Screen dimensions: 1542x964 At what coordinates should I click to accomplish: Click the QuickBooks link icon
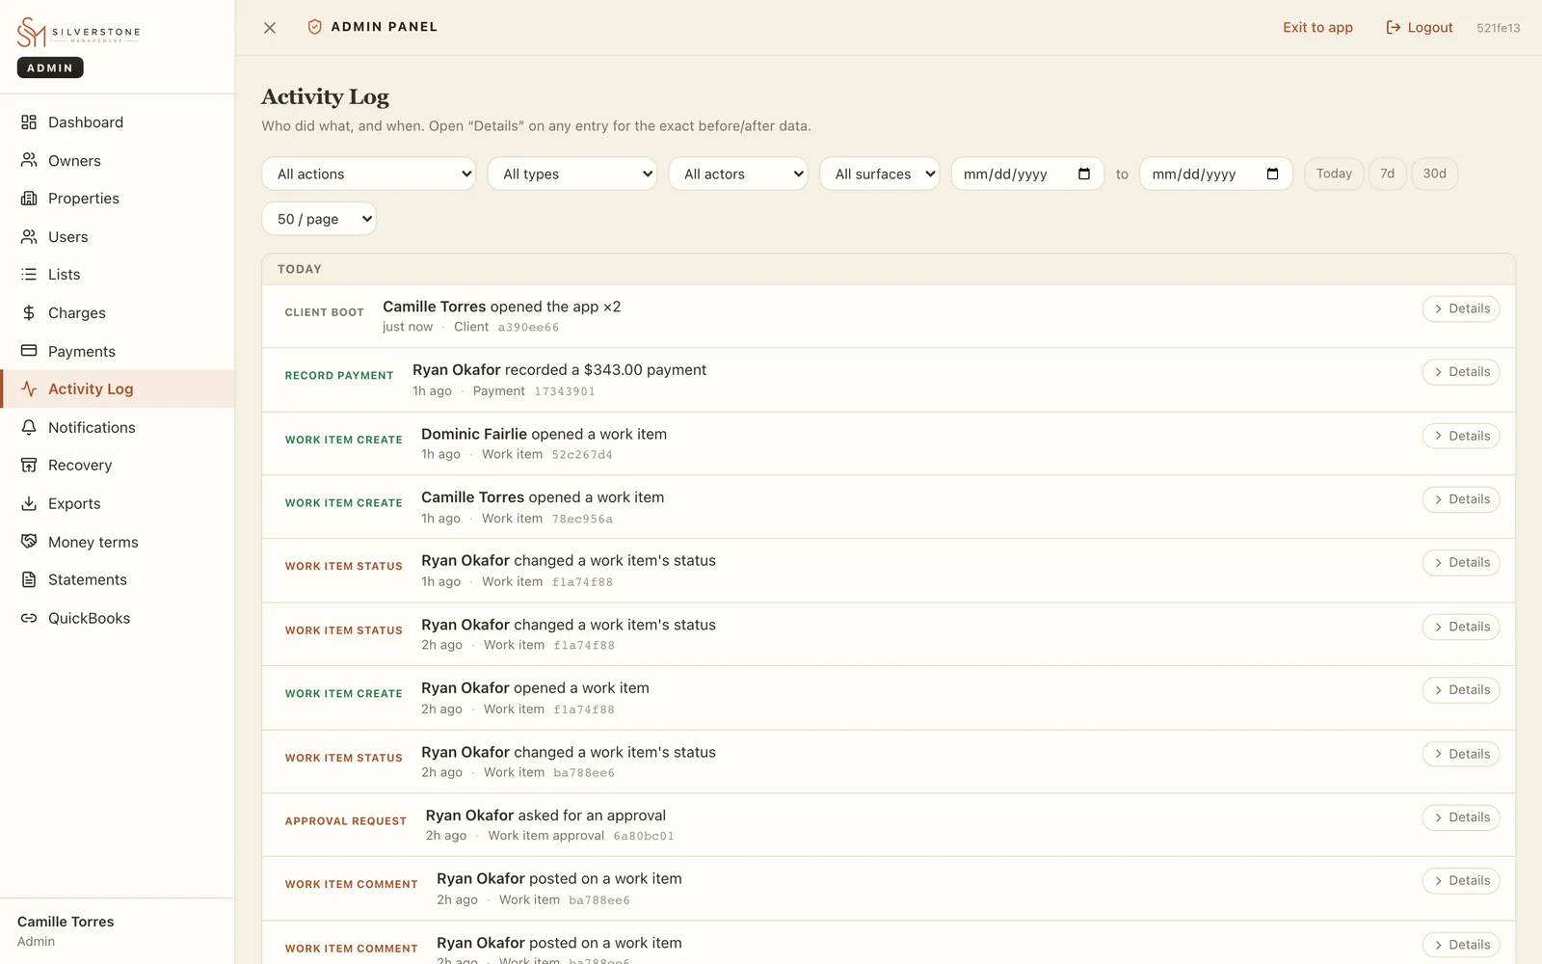(29, 618)
